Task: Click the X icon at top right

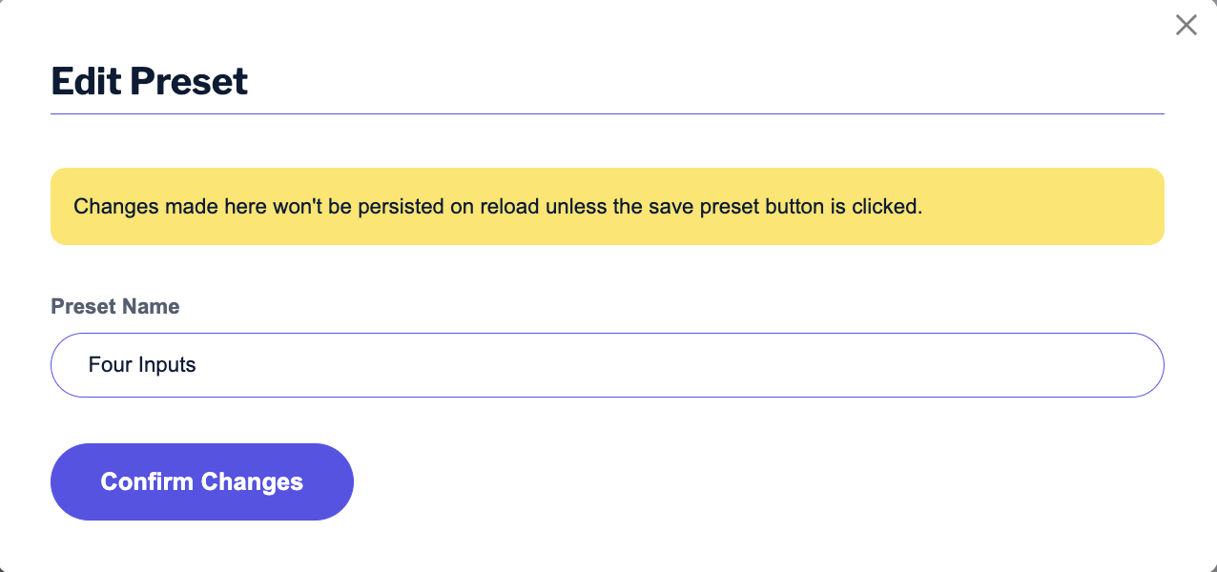Action: pos(1186,26)
